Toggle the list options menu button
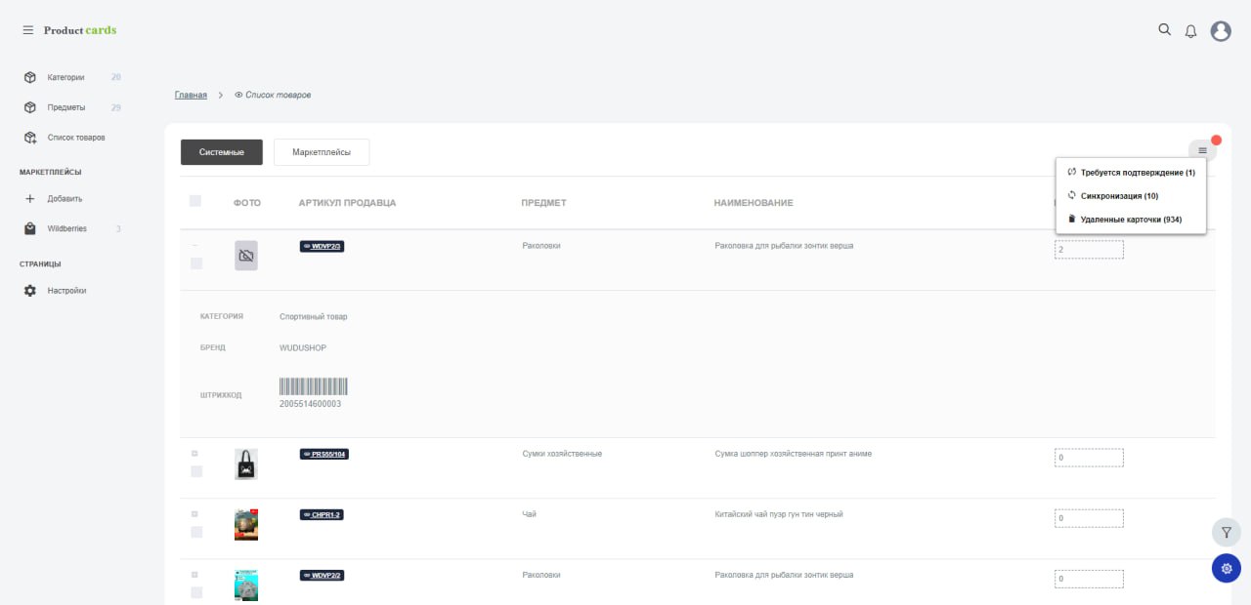Viewport: 1251px width, 605px height. point(1202,150)
